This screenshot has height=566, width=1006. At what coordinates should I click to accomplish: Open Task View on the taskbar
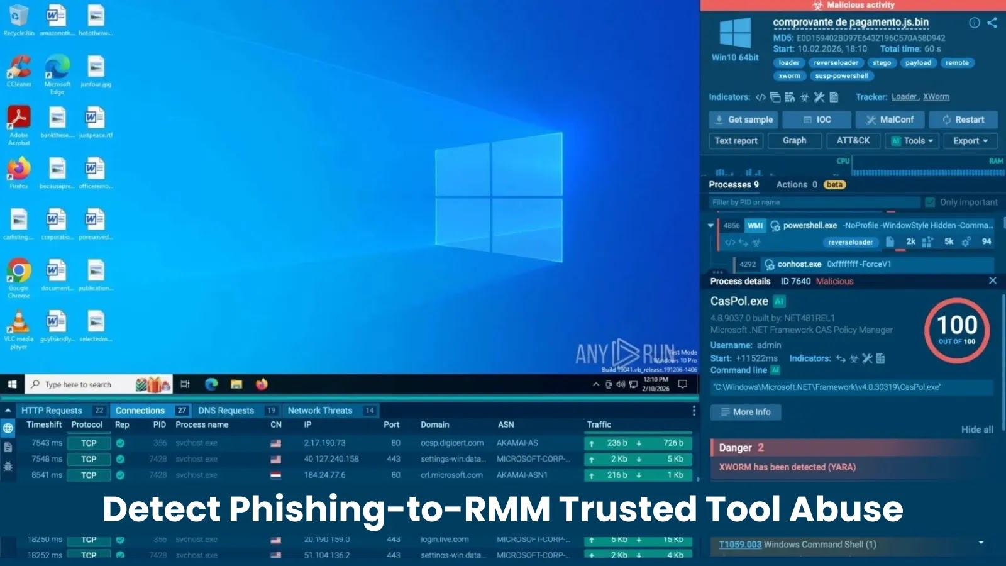(185, 384)
